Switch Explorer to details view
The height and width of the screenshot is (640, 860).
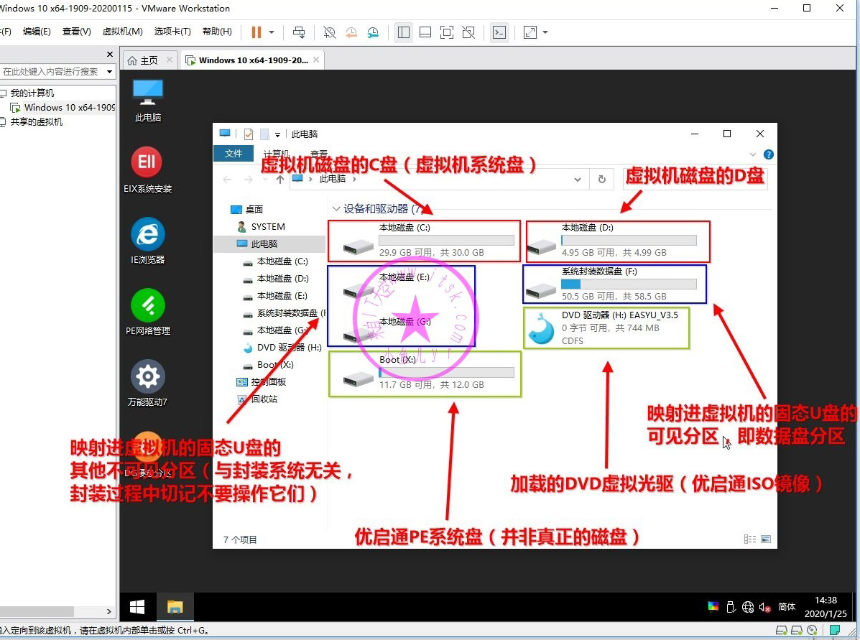coord(750,539)
